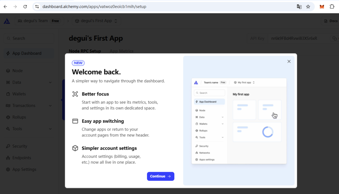Switch to the App Metrics tab
Viewport: 339px width, 194px height.
(121, 51)
